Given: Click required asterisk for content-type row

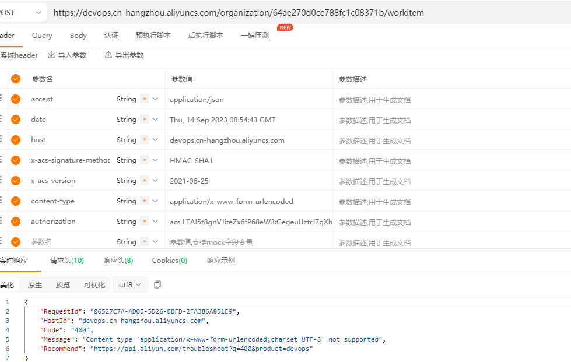Looking at the screenshot, I should (145, 201).
